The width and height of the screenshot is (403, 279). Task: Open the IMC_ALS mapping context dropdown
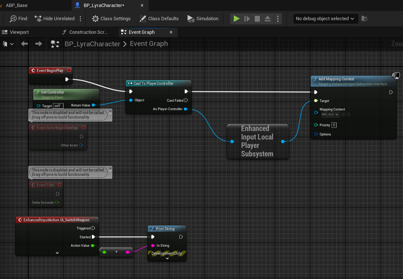(x=331, y=115)
